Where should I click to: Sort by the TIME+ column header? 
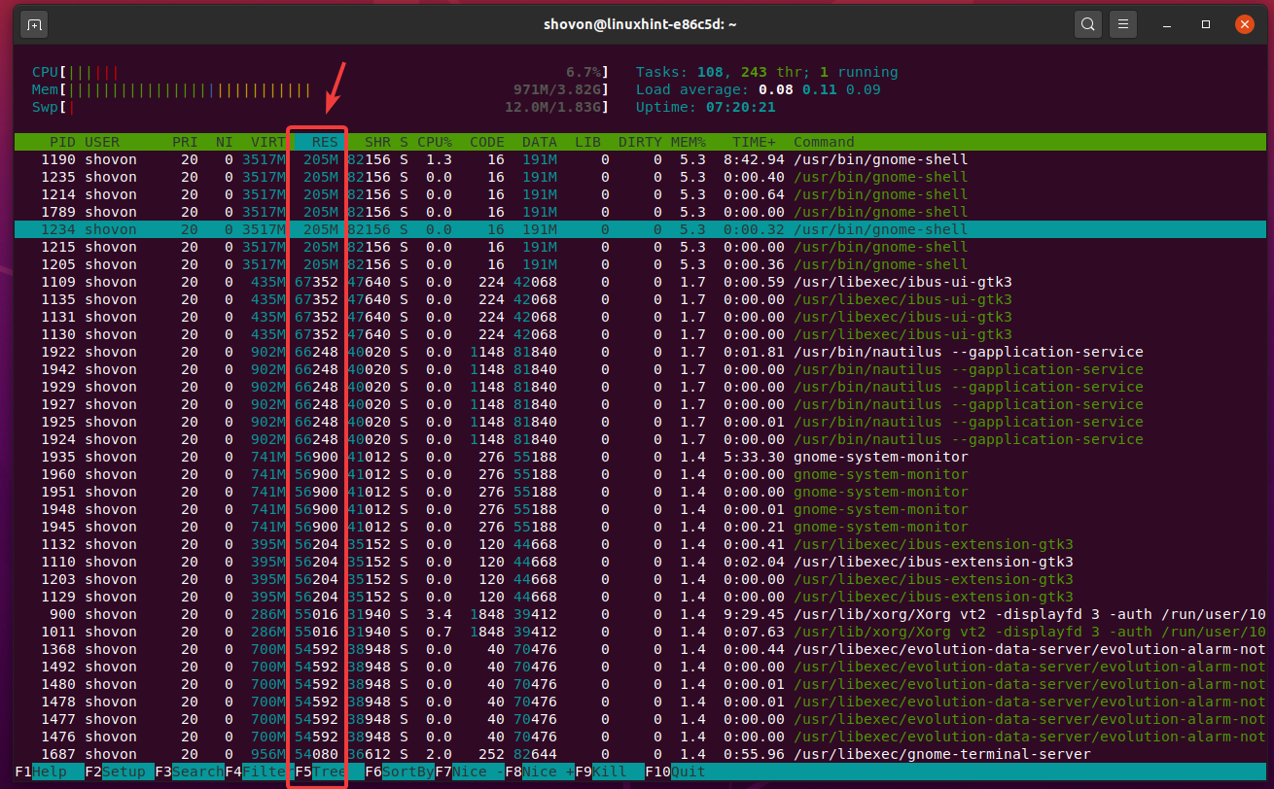click(754, 142)
